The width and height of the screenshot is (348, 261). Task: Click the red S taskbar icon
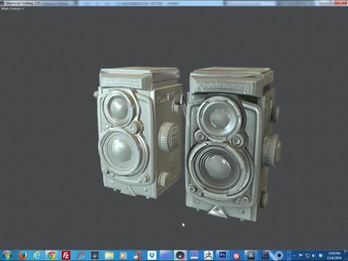pyautogui.click(x=237, y=256)
